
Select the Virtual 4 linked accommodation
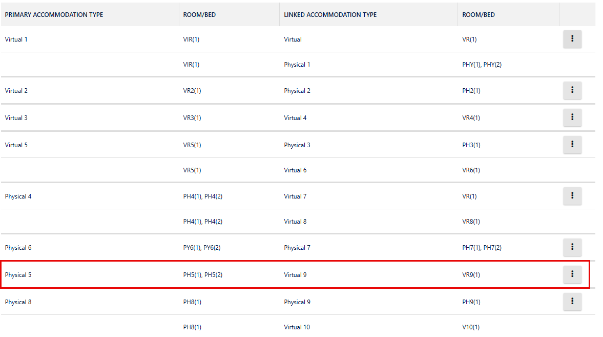point(296,118)
